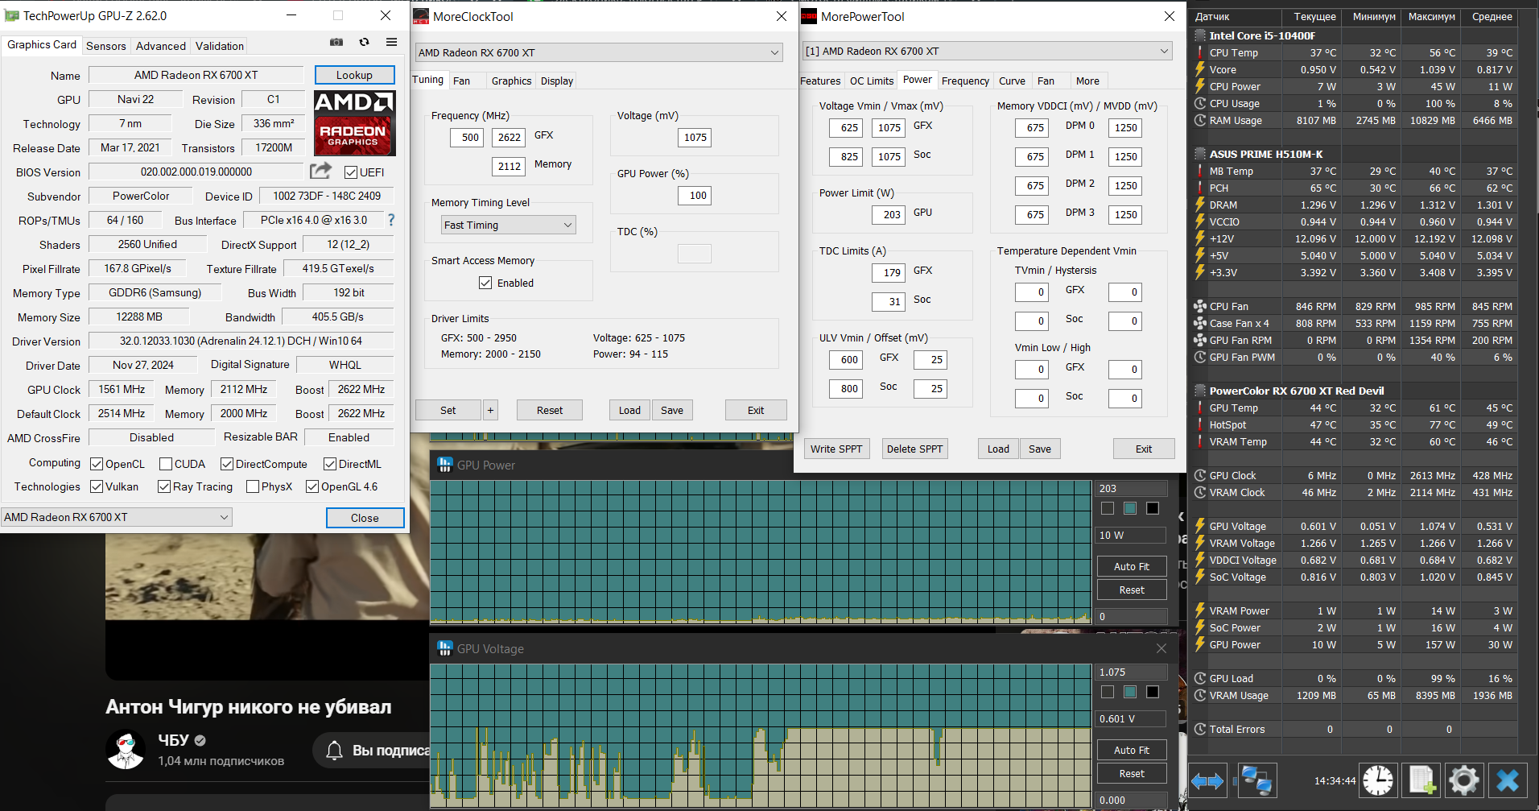Click the Power Limit GPU field showing 203
Screen dimensions: 1539x811
889,214
